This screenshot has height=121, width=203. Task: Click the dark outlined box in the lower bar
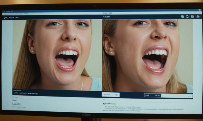pos(152,95)
